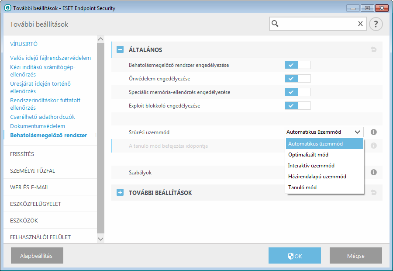Toggle Behatolásmegelőző rendszer engedélyezése switch

[x=298, y=65]
